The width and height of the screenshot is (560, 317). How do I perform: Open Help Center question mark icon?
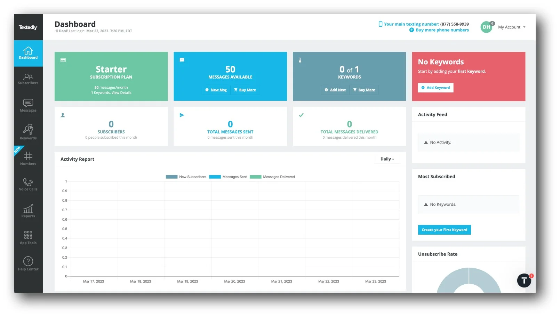coord(28,263)
